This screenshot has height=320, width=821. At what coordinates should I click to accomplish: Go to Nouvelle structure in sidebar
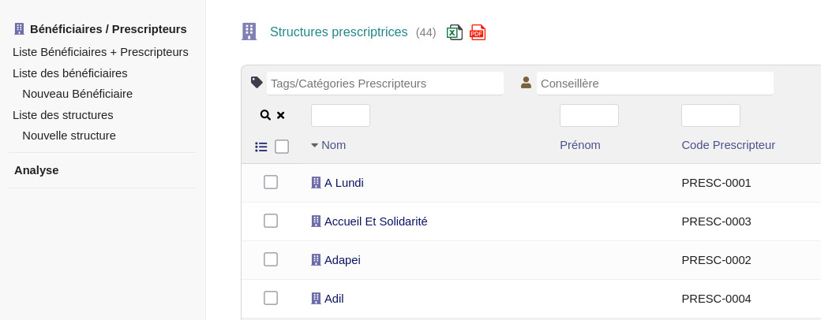(69, 136)
